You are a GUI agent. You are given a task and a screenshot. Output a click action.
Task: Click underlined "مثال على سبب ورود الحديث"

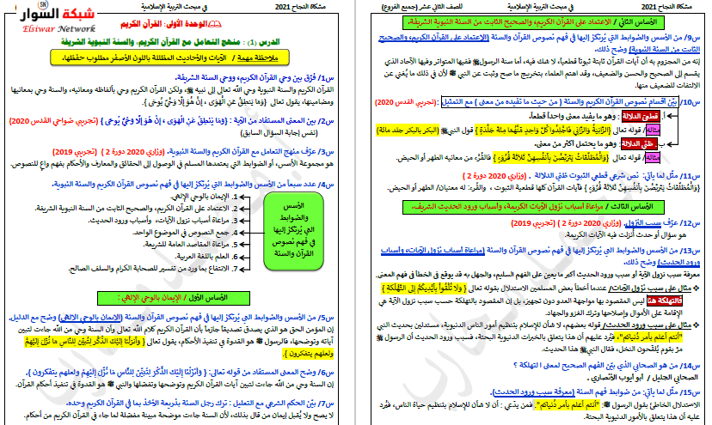[x=646, y=325]
